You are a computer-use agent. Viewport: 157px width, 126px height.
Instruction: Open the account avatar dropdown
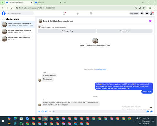(152, 14)
